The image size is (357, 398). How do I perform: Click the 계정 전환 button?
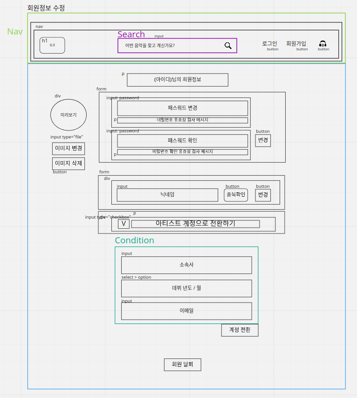click(x=240, y=330)
